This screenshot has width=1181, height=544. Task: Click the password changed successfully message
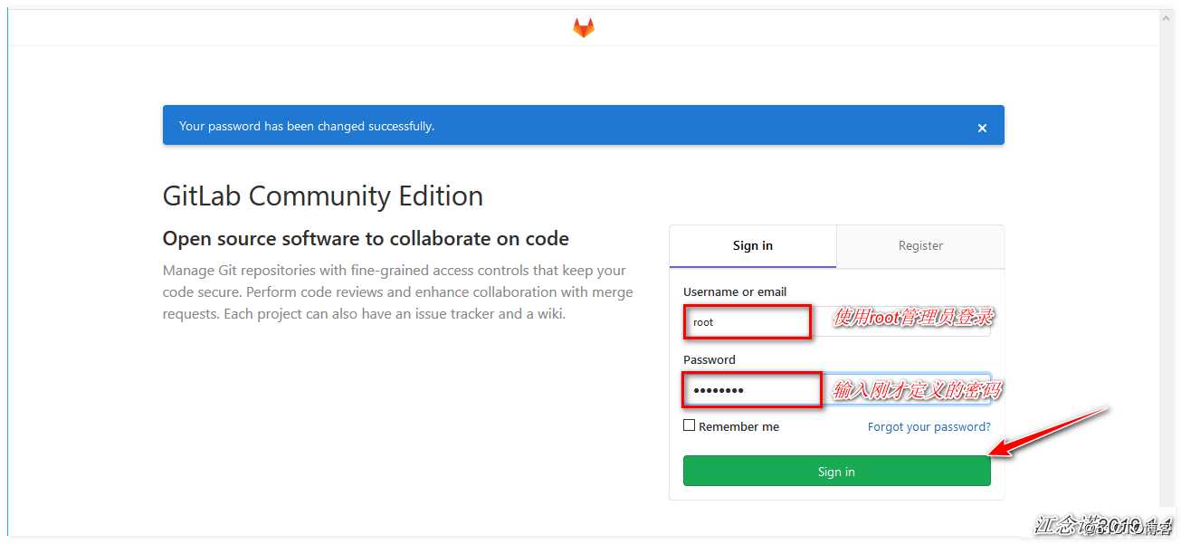307,126
